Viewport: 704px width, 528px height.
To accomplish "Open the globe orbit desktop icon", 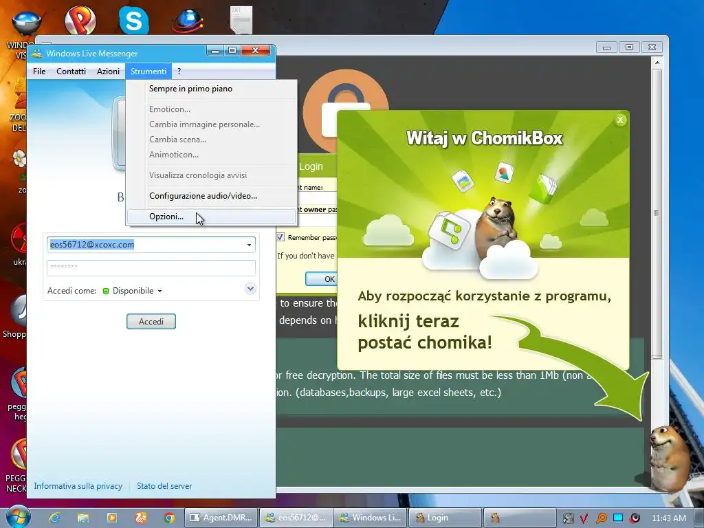I will pyautogui.click(x=188, y=21).
